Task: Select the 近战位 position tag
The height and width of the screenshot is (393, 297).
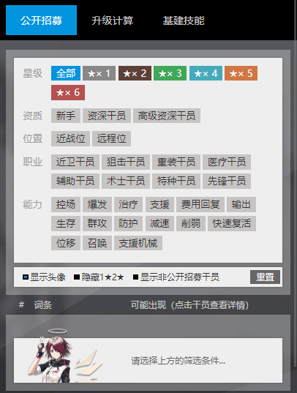Action: click(x=70, y=138)
